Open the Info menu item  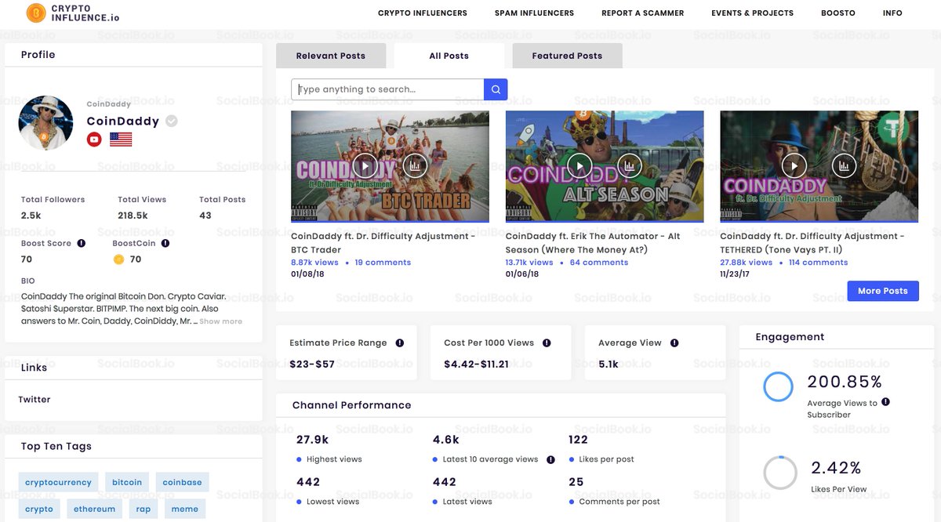tap(892, 13)
